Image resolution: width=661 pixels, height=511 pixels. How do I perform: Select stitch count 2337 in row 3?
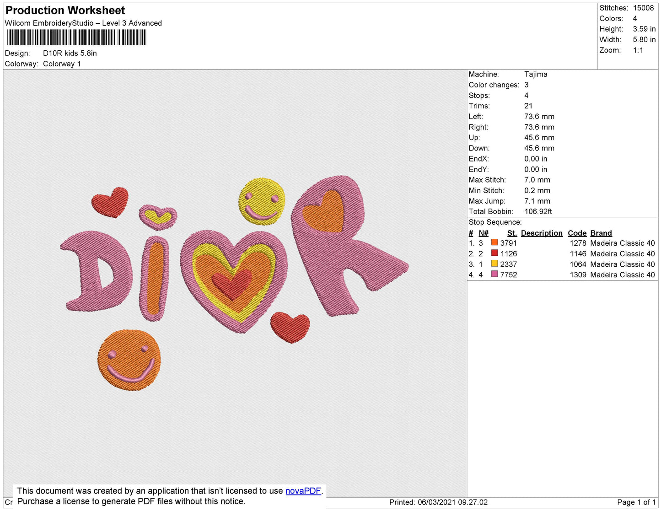[x=508, y=264]
